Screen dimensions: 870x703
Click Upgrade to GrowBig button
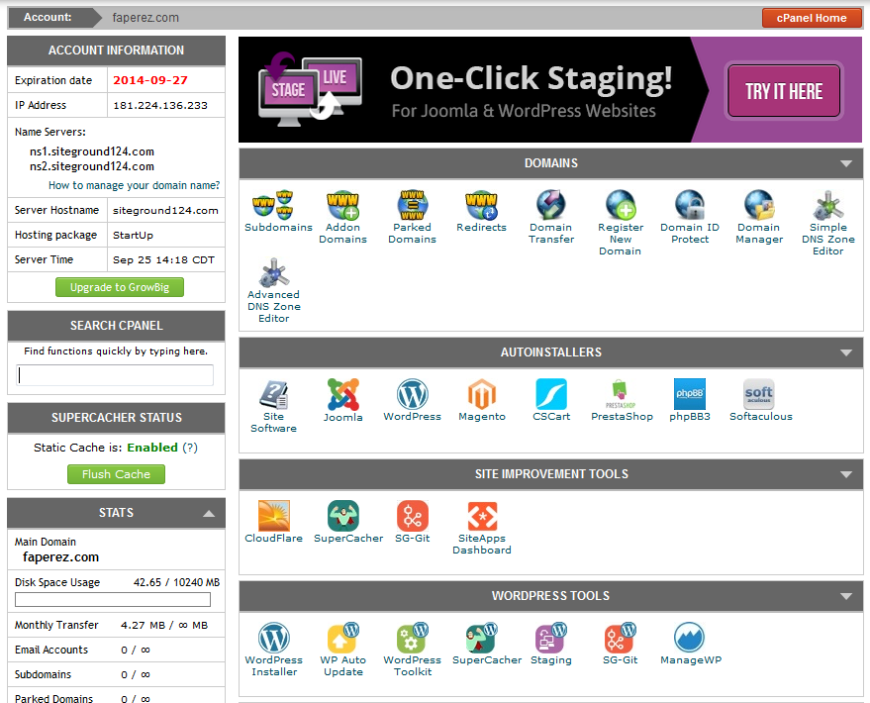(120, 287)
